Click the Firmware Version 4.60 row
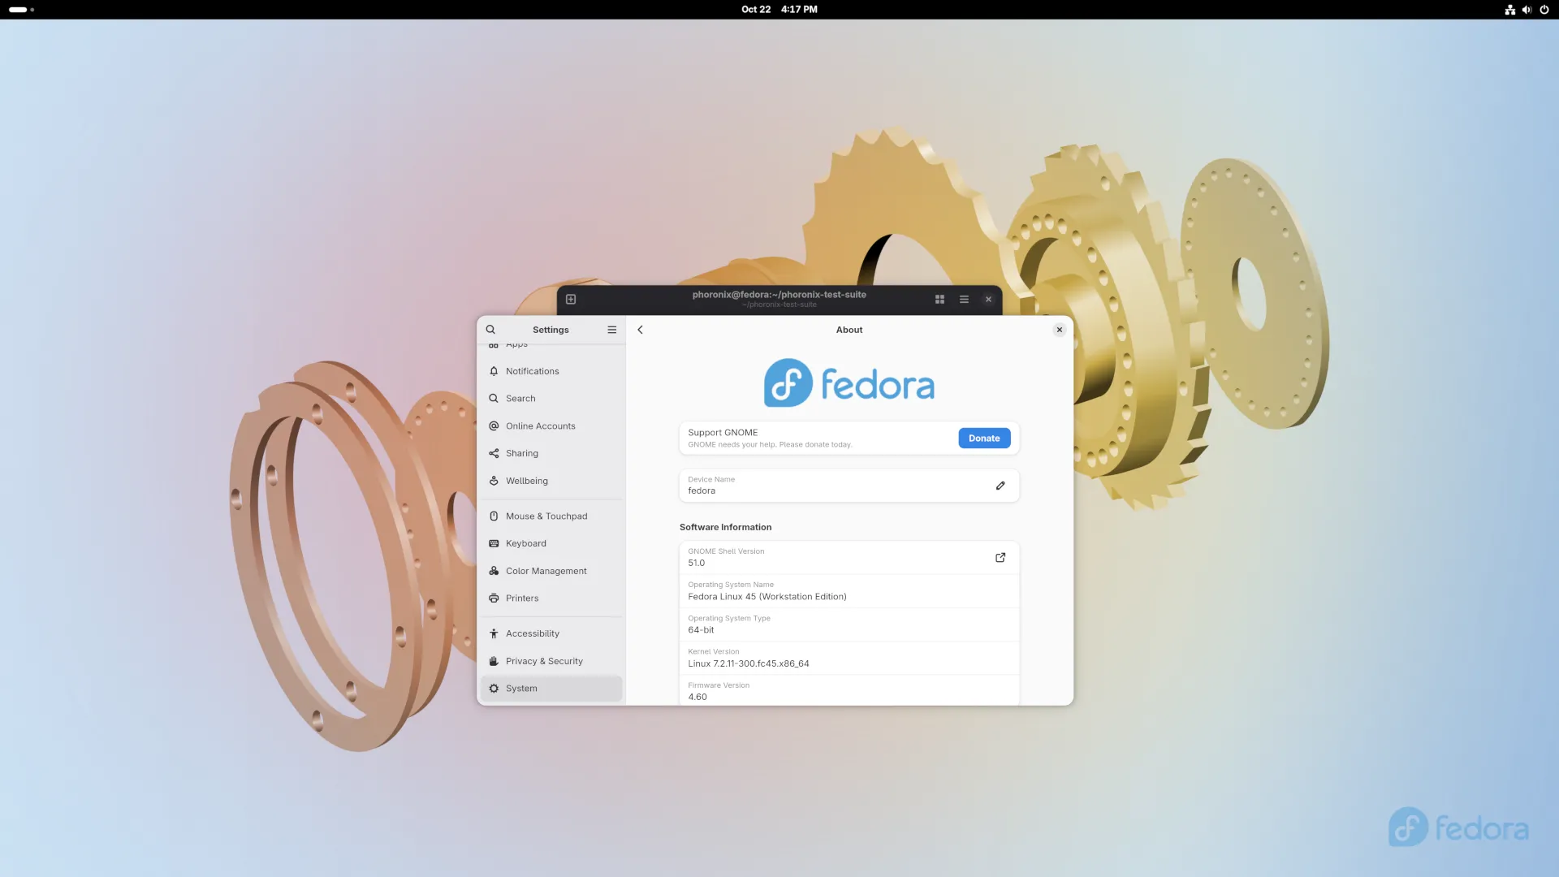 pyautogui.click(x=849, y=691)
